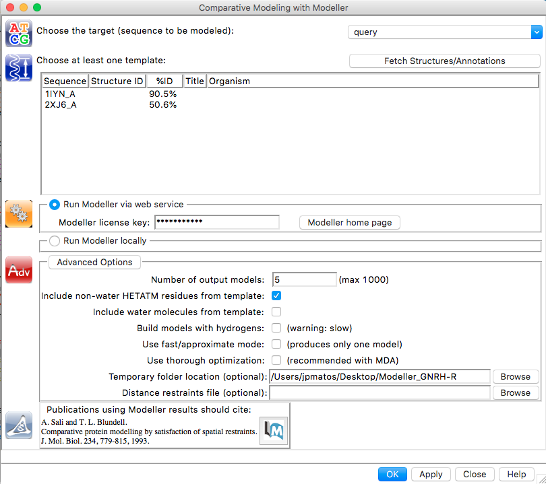Click the Chimera citation icon at bottom left

19,425
